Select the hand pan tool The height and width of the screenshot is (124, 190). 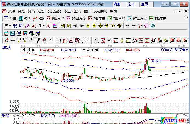127,26
